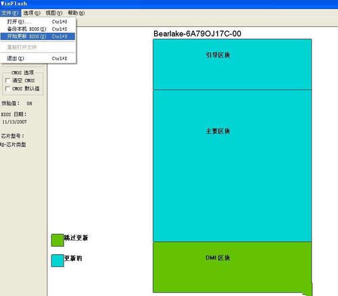This screenshot has width=338, height=296.
Task: Click the BIOS date 11/13/2007 value
Action: coord(14,122)
